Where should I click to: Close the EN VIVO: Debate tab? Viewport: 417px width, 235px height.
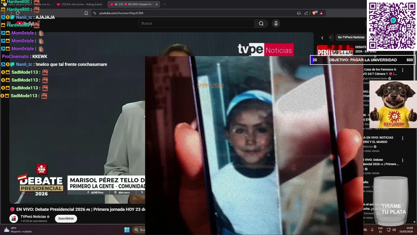(157, 4)
